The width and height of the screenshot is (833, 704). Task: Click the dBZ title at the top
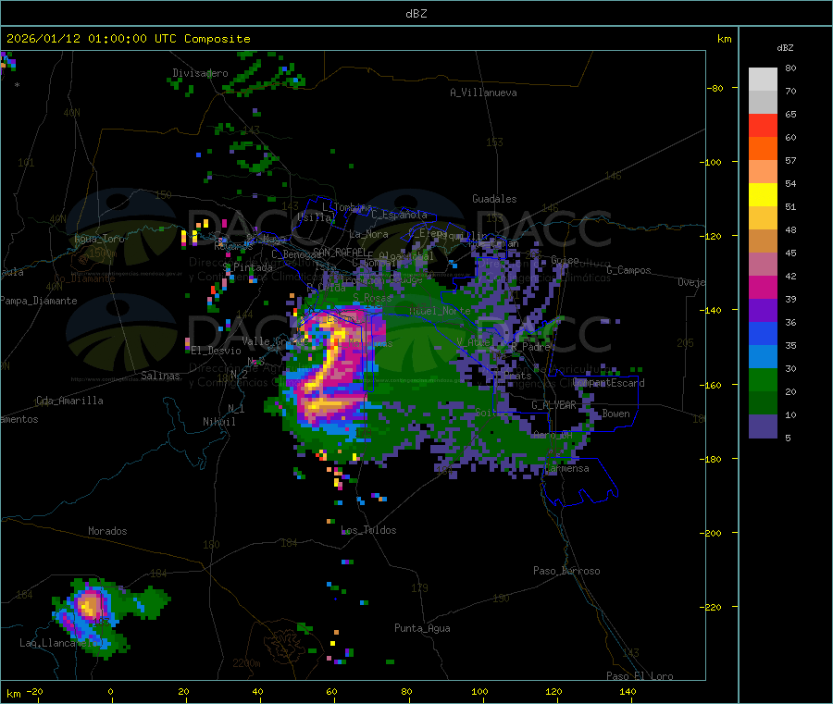point(416,14)
